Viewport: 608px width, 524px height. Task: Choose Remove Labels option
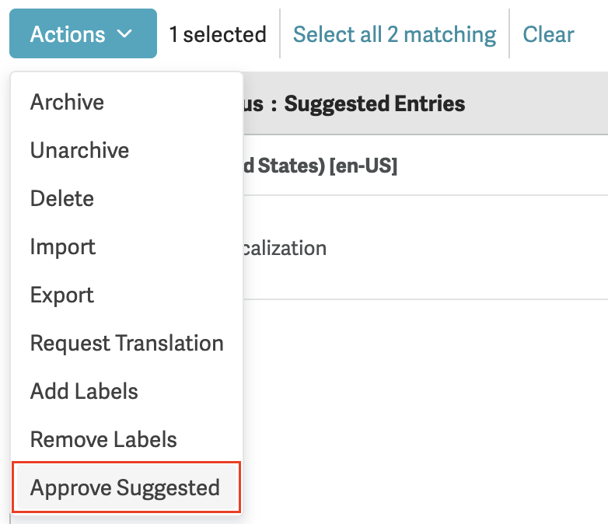point(103,439)
